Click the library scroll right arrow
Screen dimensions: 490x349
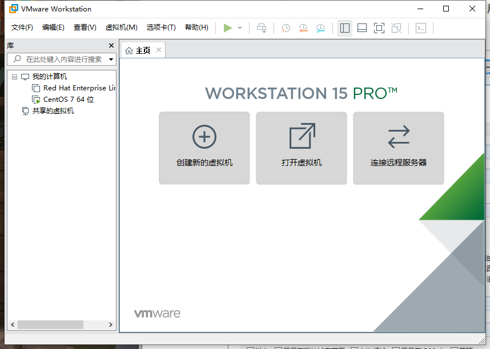(111, 324)
